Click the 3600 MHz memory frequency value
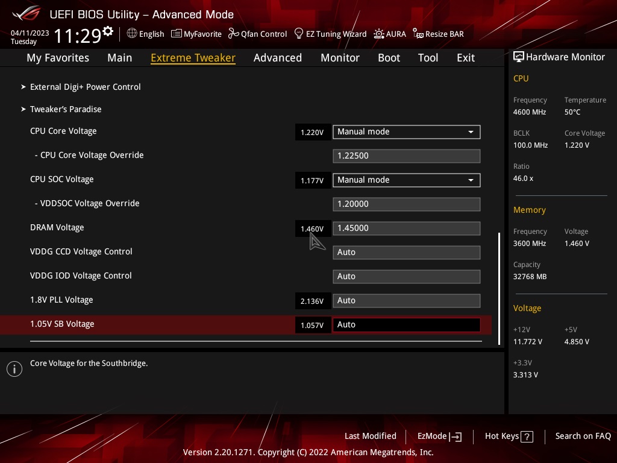This screenshot has width=617, height=463. tap(530, 244)
